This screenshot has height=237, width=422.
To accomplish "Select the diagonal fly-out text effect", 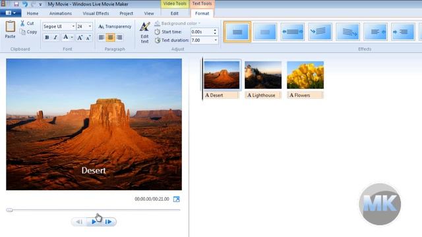I will pyautogui.click(x=347, y=32).
